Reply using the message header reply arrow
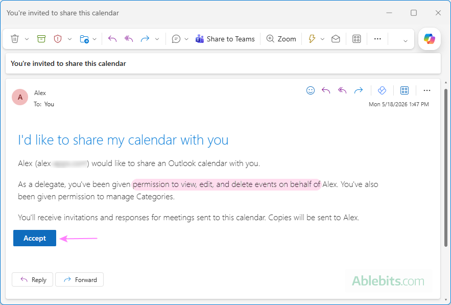 pos(326,90)
